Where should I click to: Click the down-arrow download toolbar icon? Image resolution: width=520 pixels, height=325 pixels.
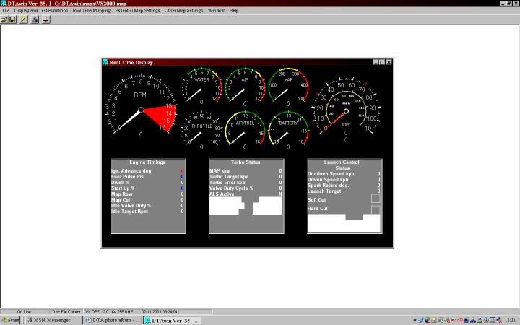click(x=45, y=19)
